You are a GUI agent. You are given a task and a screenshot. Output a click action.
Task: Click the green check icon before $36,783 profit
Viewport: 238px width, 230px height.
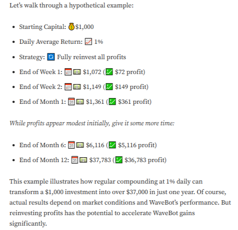119,160
